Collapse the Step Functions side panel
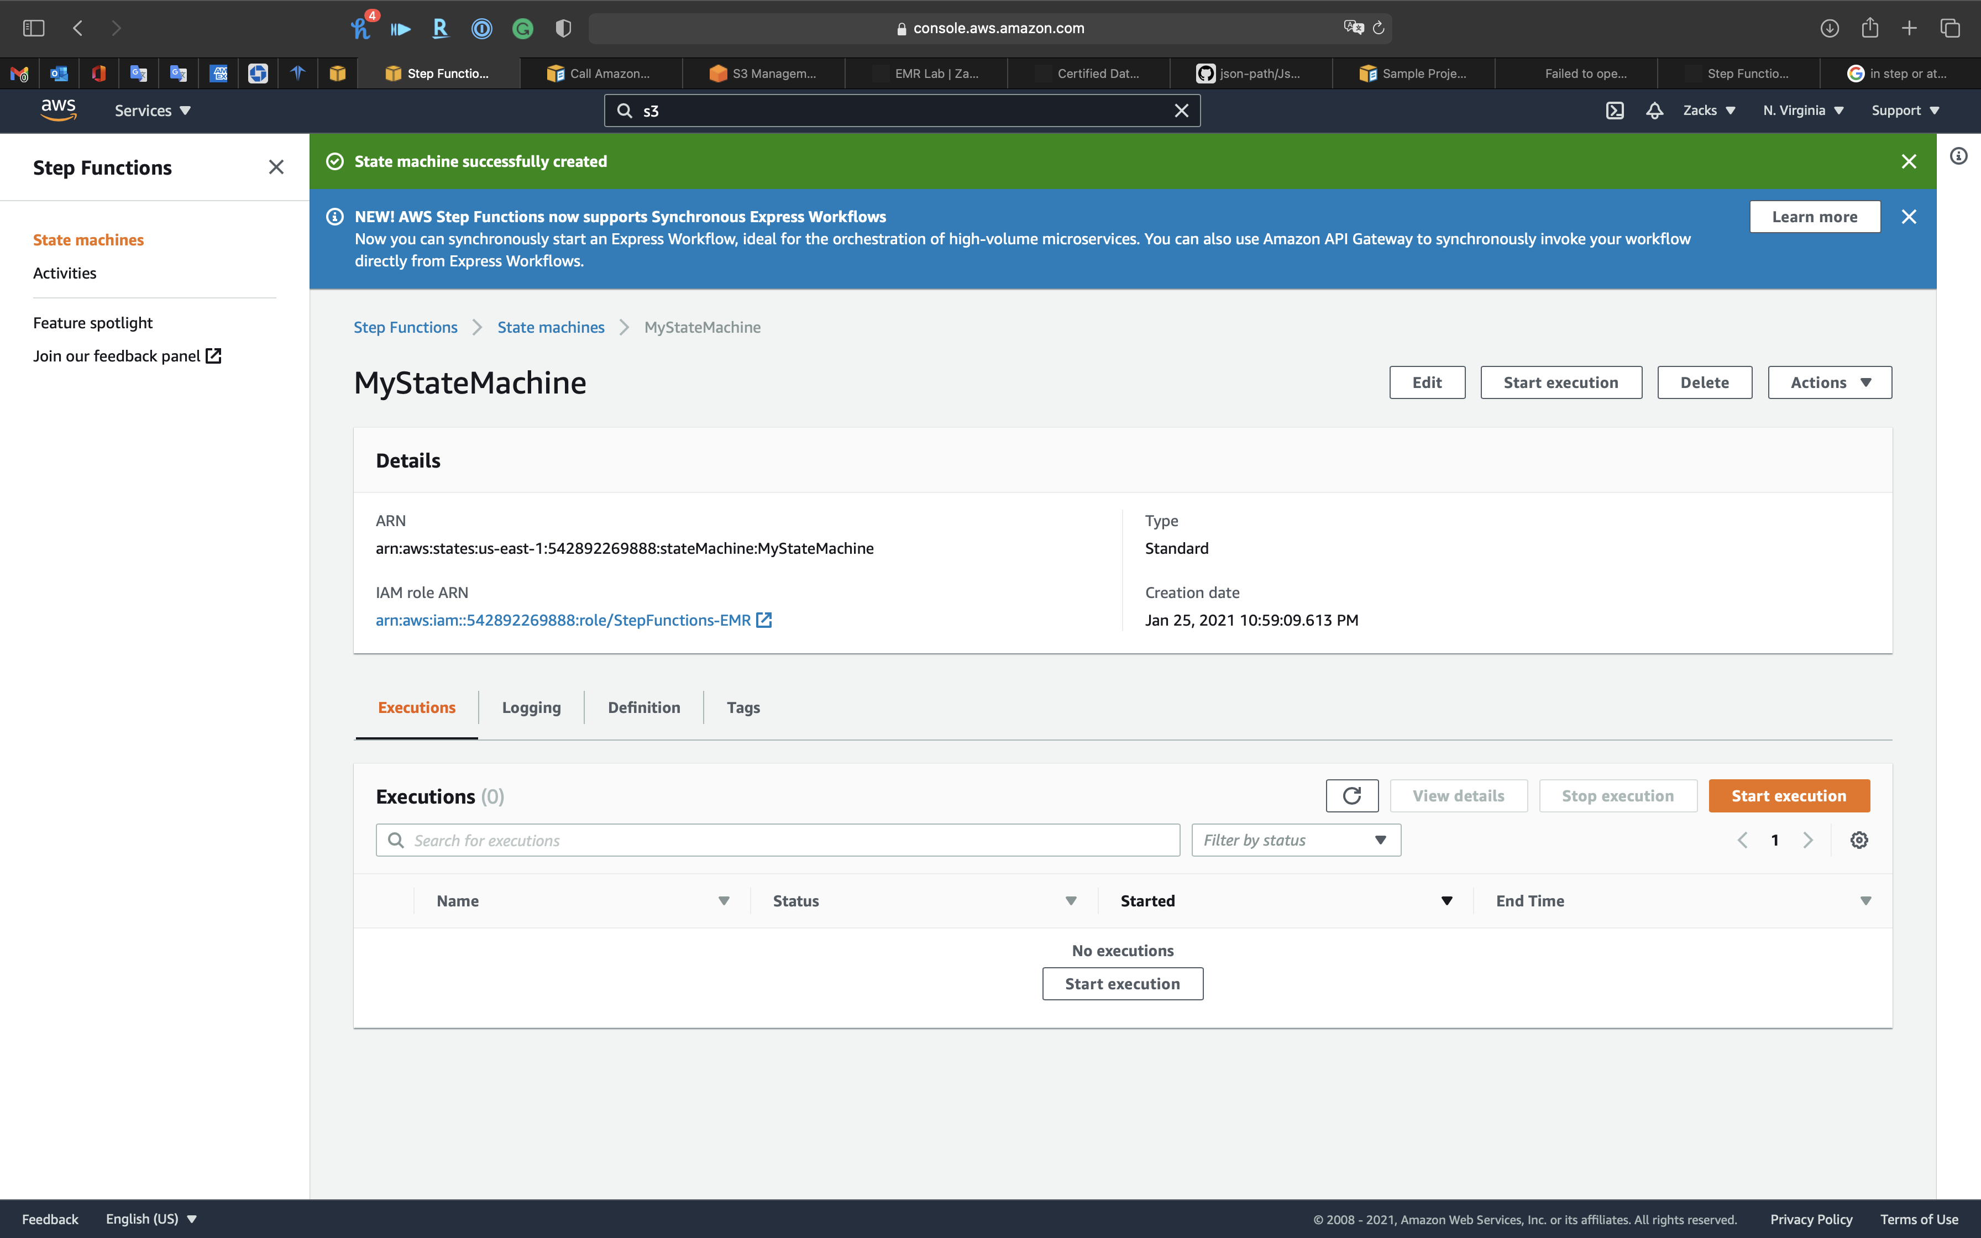The image size is (1981, 1238). pyautogui.click(x=276, y=167)
